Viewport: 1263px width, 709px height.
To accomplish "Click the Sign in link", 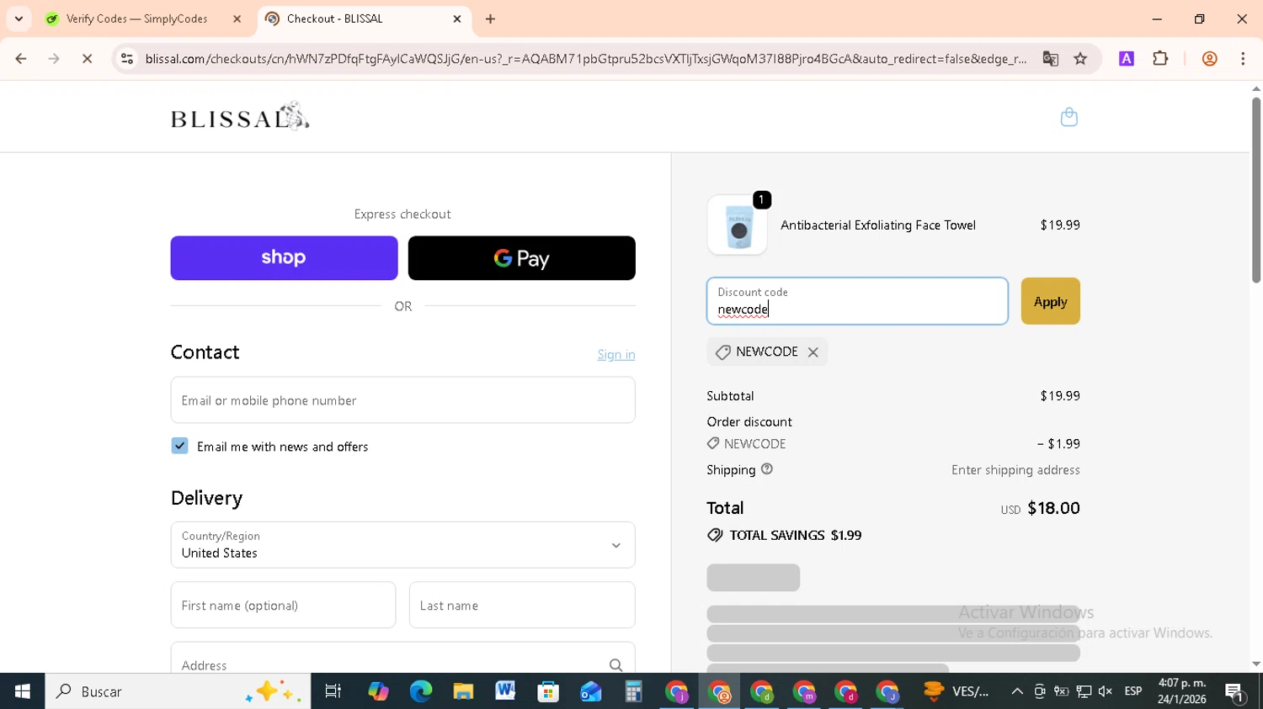I will click(616, 355).
